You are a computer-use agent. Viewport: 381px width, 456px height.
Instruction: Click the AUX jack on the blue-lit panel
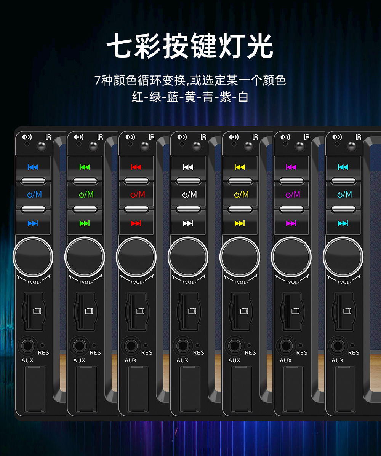(28, 346)
